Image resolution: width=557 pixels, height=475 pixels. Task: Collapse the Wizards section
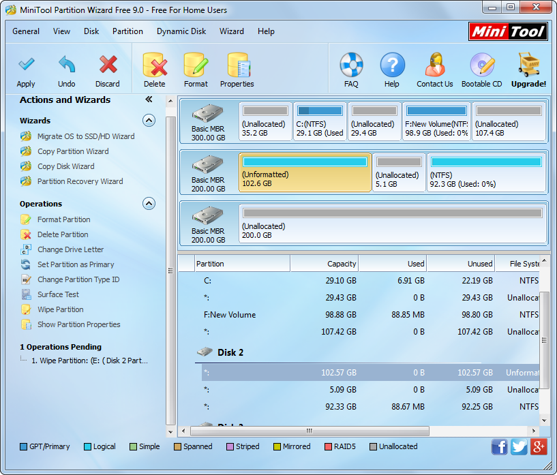point(149,121)
